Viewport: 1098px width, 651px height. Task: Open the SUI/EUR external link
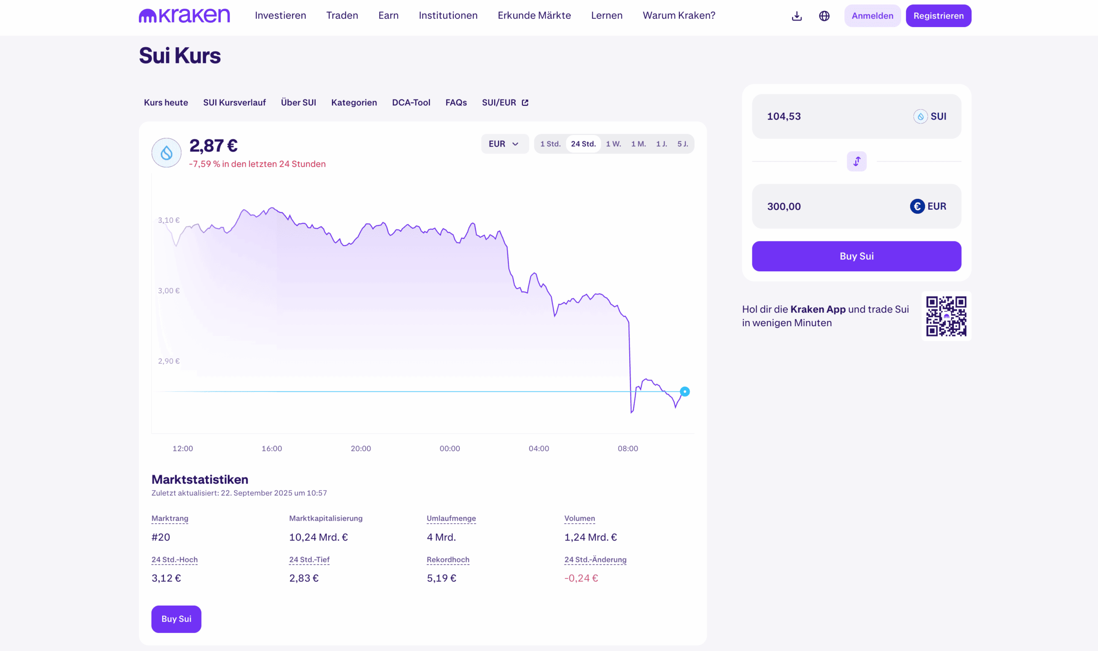pos(505,103)
